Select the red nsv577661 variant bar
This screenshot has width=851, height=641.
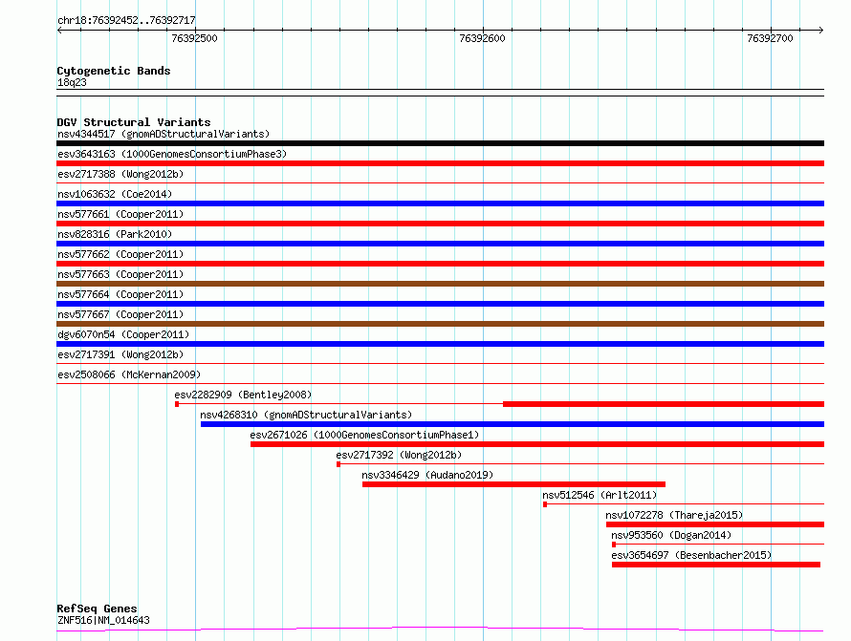(x=440, y=224)
